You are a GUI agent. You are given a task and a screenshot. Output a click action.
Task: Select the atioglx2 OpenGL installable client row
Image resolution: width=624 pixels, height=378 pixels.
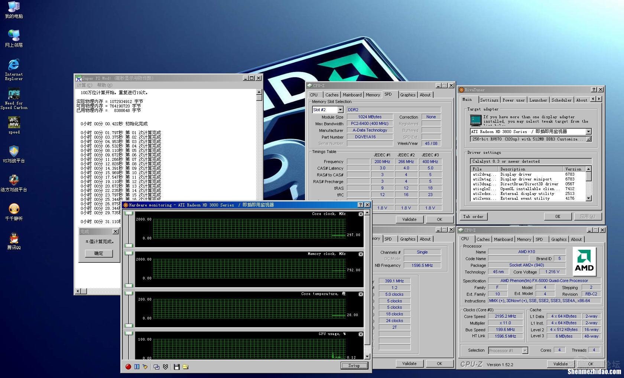[x=528, y=189]
